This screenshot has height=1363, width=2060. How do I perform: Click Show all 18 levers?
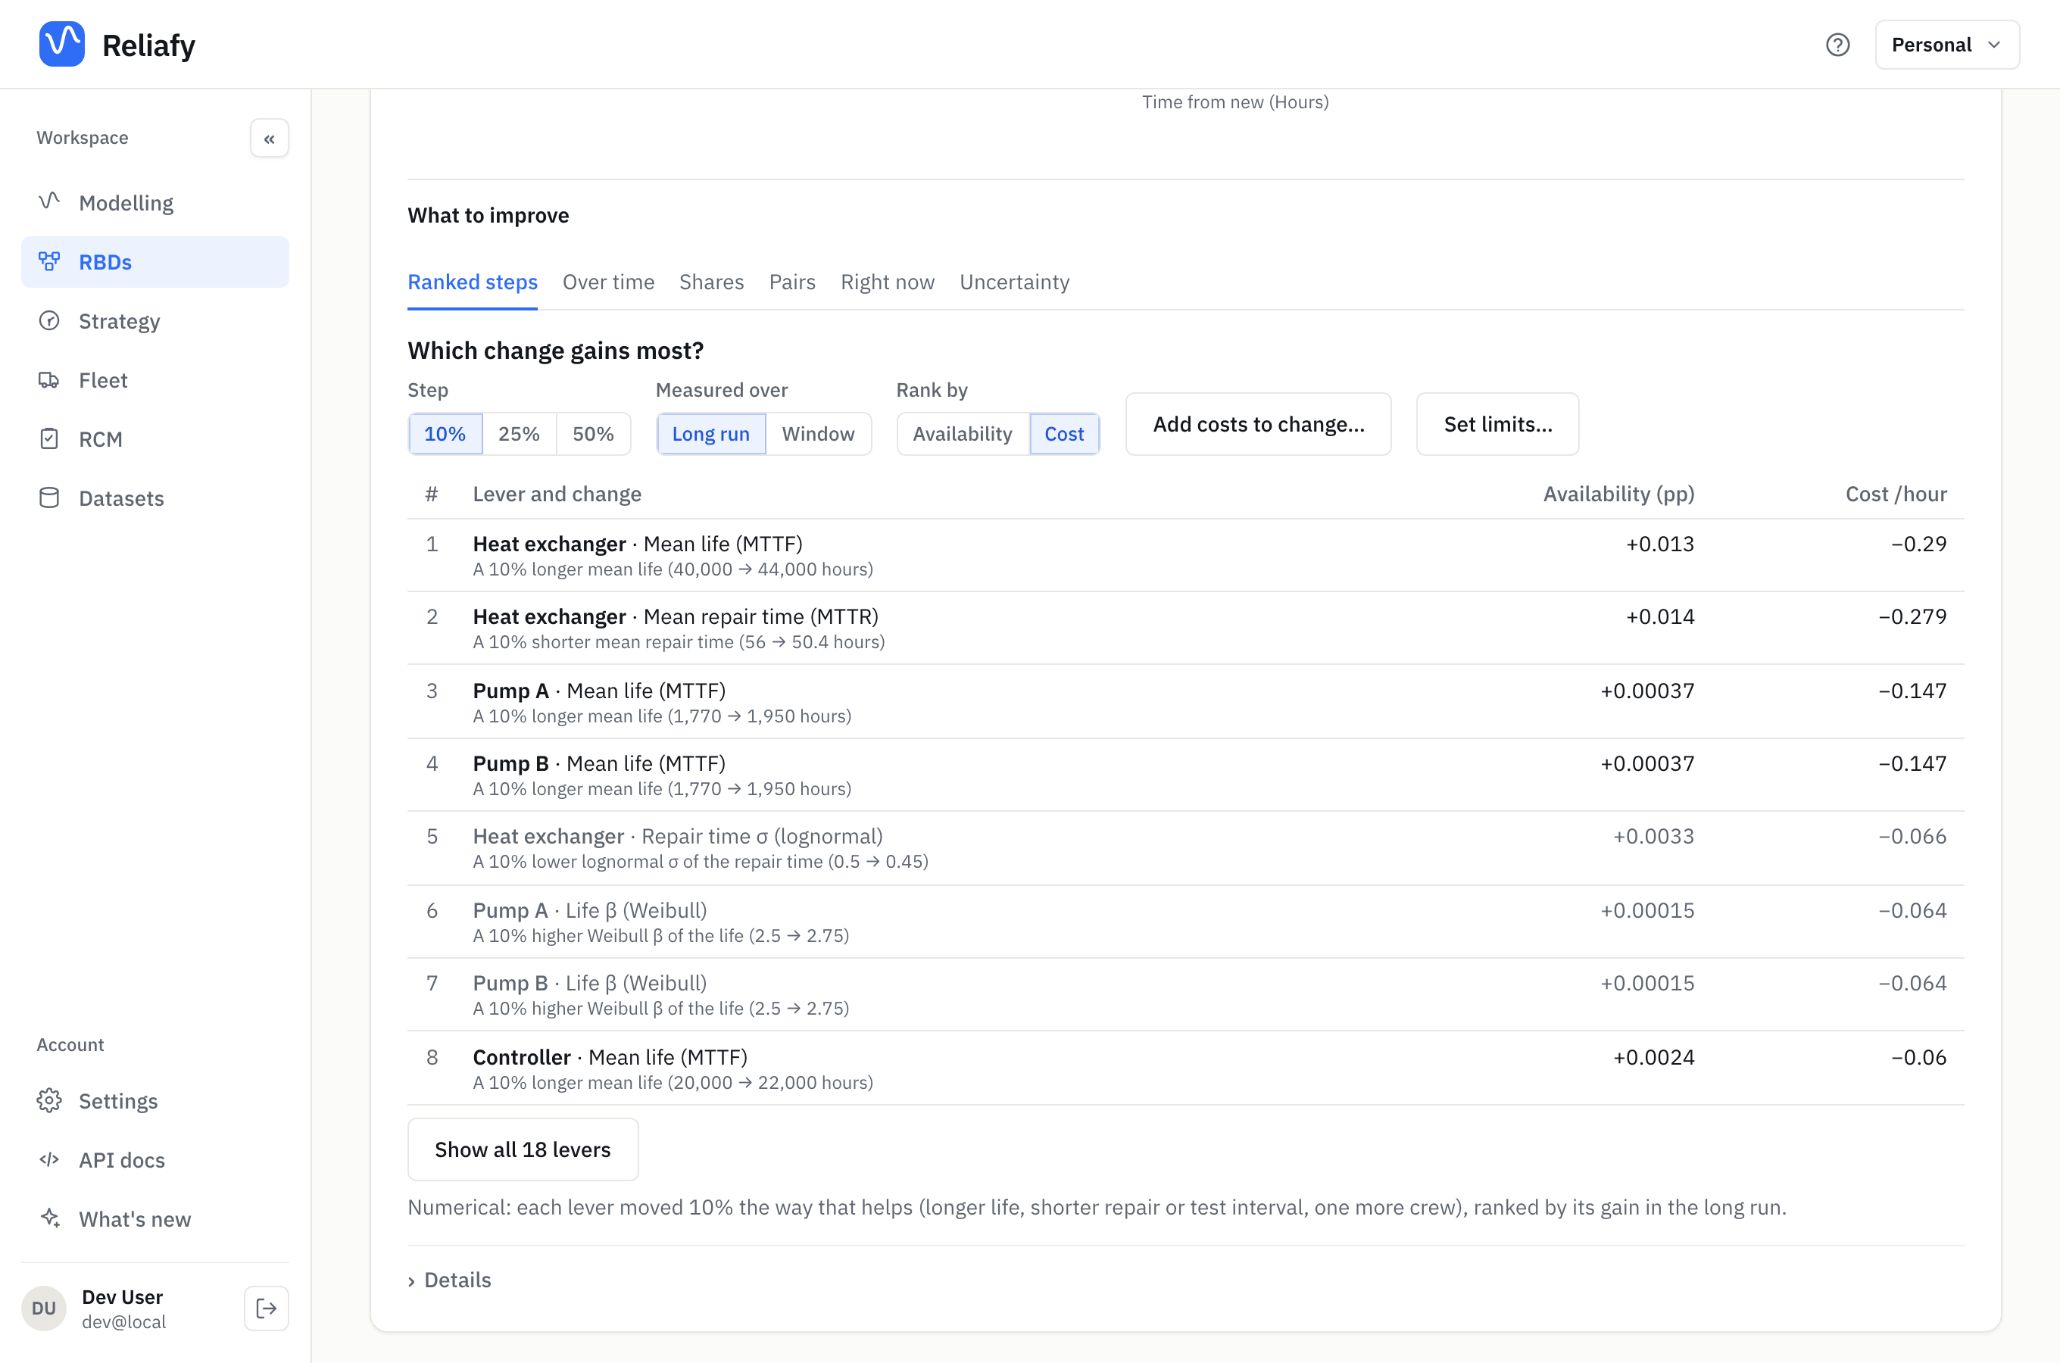click(523, 1149)
